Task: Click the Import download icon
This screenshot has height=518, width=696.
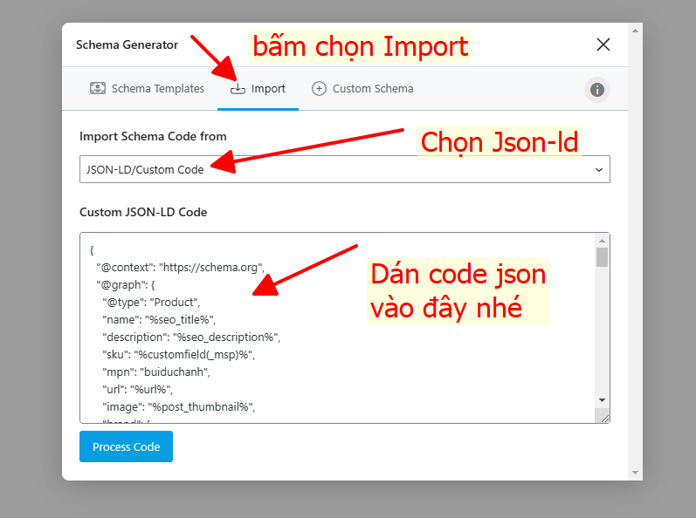Action: [x=238, y=89]
